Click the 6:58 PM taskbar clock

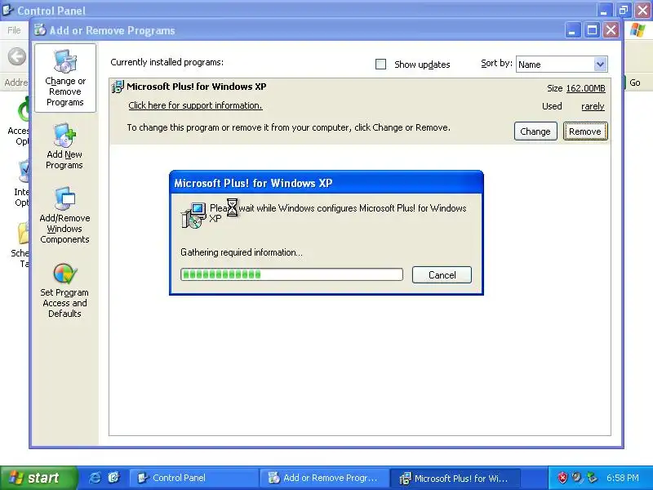click(x=623, y=478)
